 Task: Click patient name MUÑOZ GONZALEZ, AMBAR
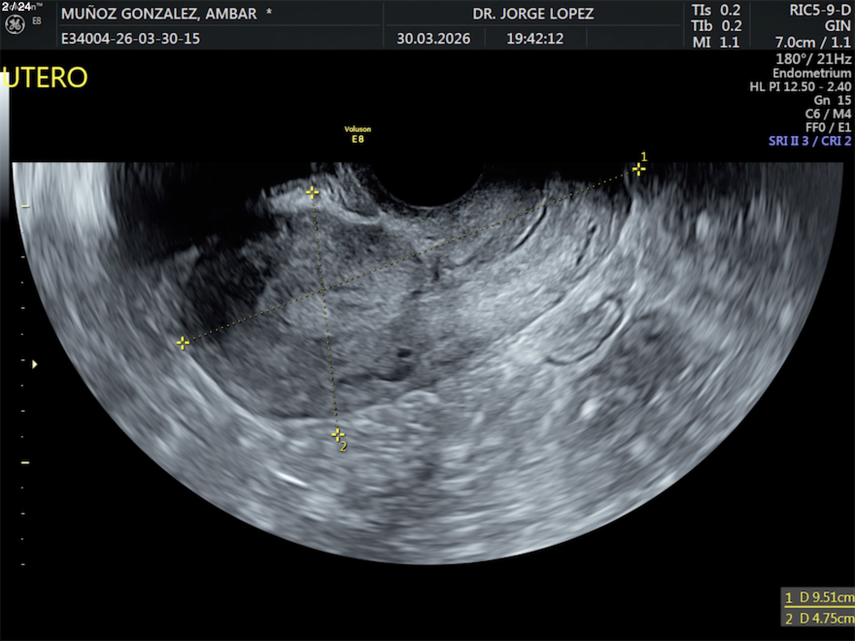[x=159, y=14]
